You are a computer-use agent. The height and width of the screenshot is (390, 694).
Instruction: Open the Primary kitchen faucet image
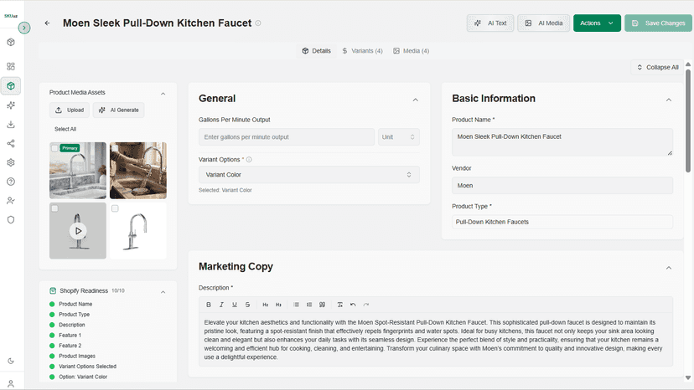pyautogui.click(x=78, y=171)
